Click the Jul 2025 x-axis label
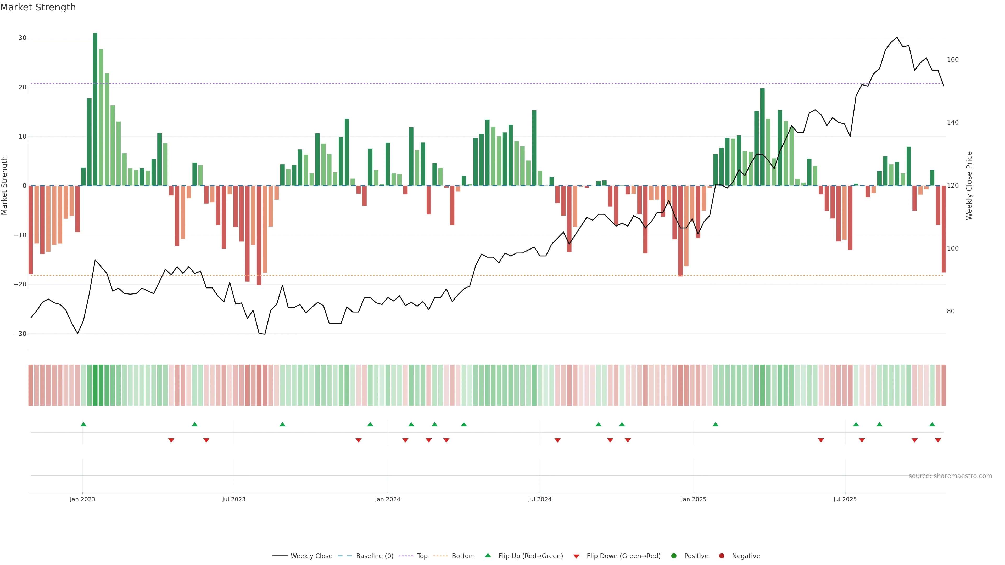Screen dimensions: 1005x565 pyautogui.click(x=845, y=499)
